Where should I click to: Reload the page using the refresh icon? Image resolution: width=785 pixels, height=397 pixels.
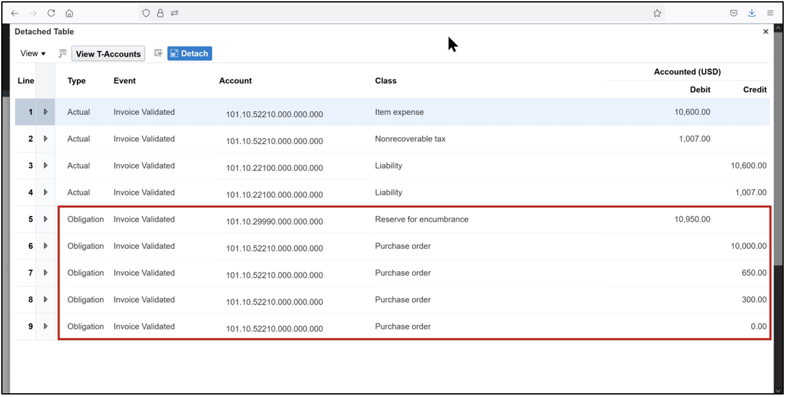pos(51,12)
